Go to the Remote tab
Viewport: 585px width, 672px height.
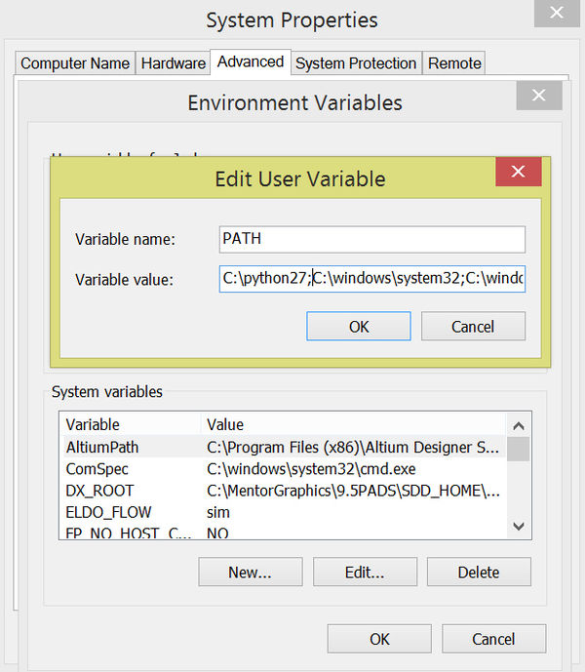[454, 63]
